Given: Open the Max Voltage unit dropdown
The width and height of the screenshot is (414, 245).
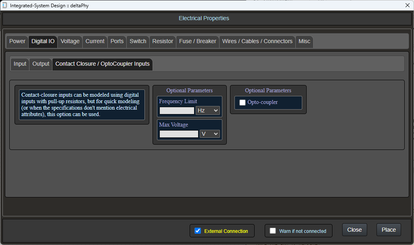Looking at the screenshot, I should pos(209,134).
